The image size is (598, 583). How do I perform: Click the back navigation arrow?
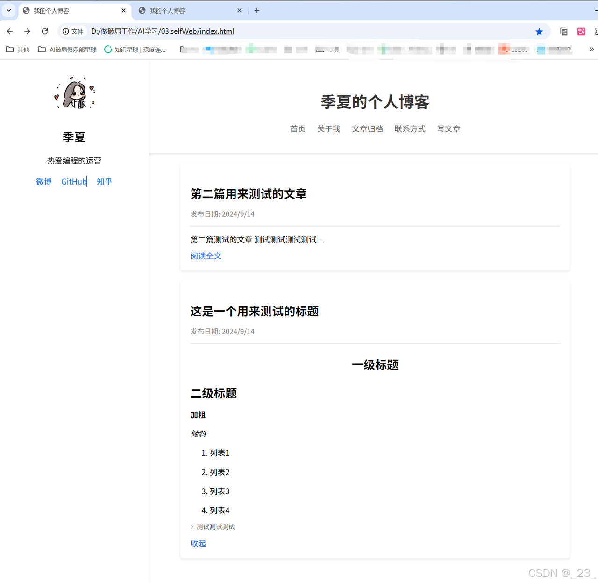9,31
